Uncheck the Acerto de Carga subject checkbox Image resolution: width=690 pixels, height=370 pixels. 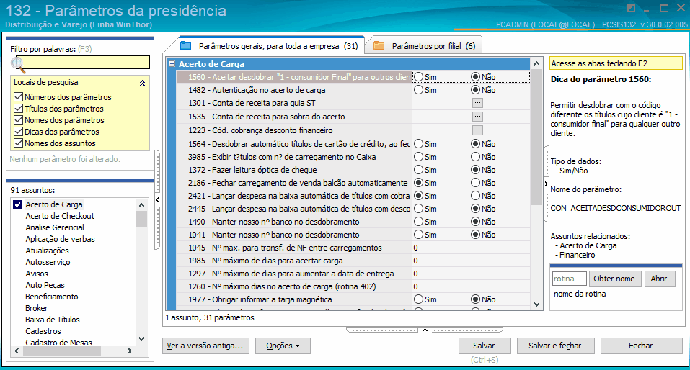click(17, 204)
